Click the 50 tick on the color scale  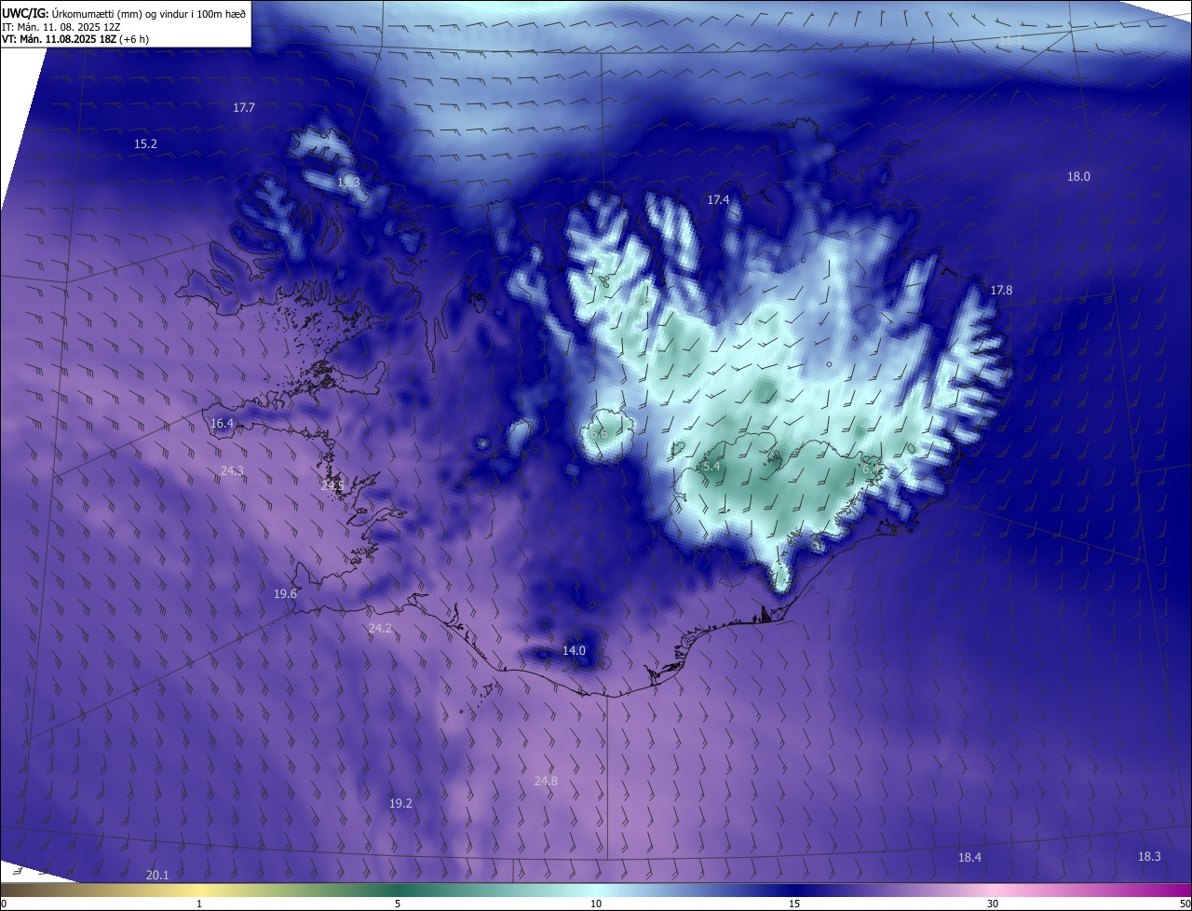tap(1185, 904)
